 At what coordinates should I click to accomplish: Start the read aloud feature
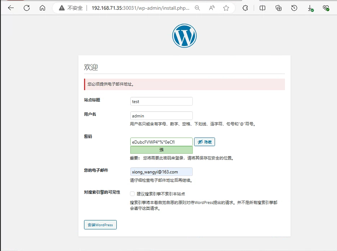(212, 8)
